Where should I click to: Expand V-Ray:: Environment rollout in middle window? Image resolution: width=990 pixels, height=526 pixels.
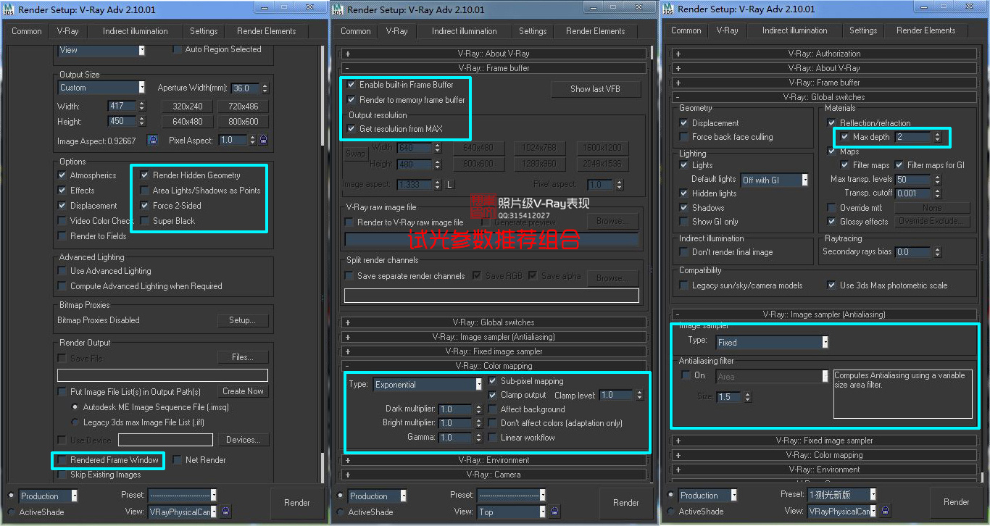[x=493, y=460]
